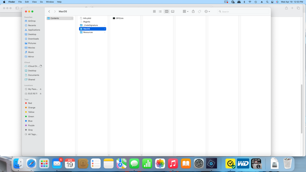
Task: Open Recents in sidebar
Action: click(32, 25)
